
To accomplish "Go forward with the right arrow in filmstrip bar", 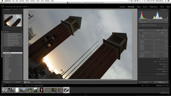I will [x=13, y=85].
